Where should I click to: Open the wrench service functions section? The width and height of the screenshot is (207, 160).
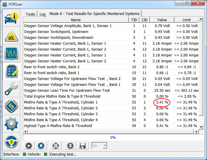[11, 89]
